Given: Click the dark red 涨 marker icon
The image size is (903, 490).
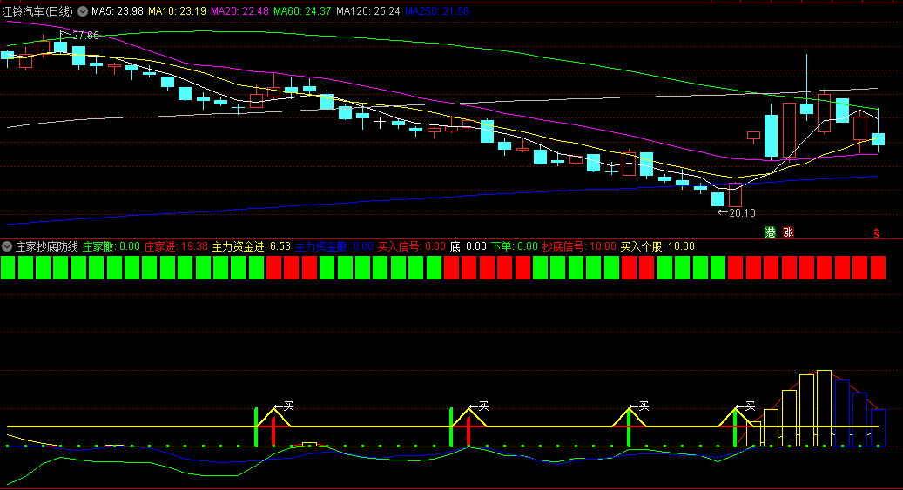Looking at the screenshot, I should click(x=788, y=232).
